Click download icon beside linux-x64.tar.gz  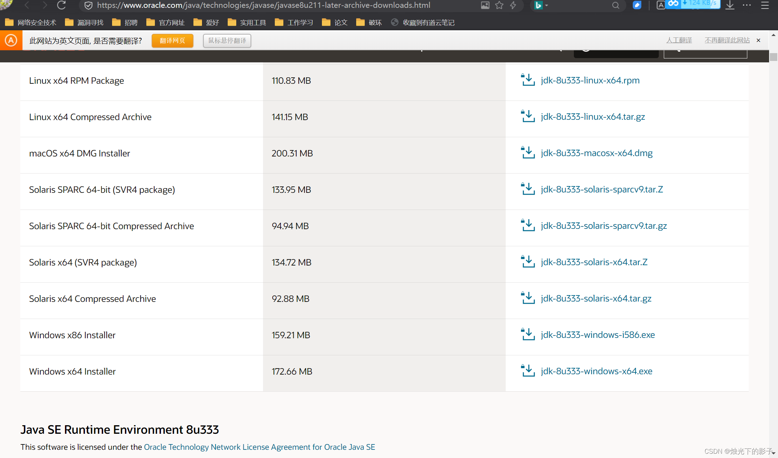(x=528, y=116)
